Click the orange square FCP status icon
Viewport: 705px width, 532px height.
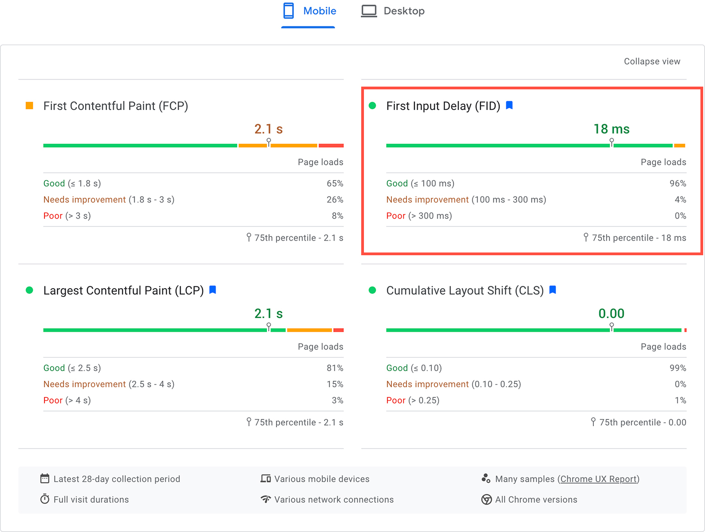29,106
